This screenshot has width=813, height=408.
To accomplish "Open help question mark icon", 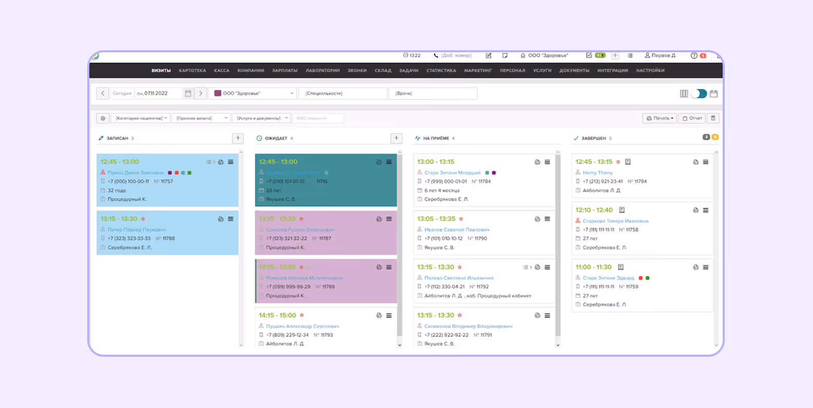I will (x=694, y=55).
